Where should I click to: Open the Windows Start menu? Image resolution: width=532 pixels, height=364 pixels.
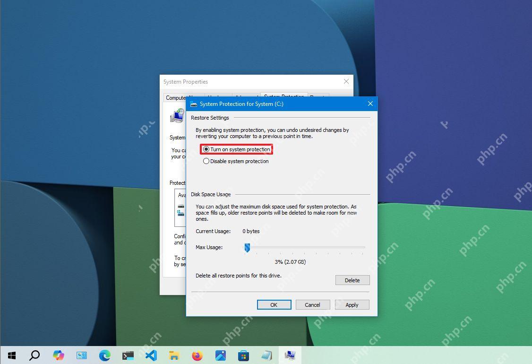12,355
